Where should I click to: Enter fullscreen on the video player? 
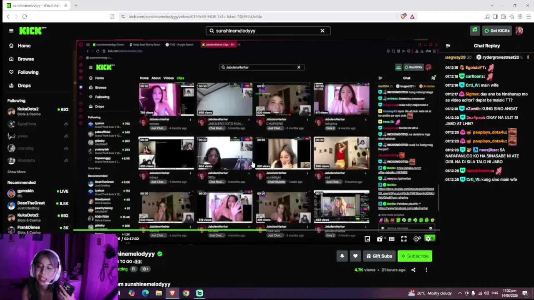click(x=404, y=239)
